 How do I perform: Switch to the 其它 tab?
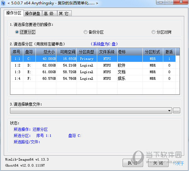64,14
